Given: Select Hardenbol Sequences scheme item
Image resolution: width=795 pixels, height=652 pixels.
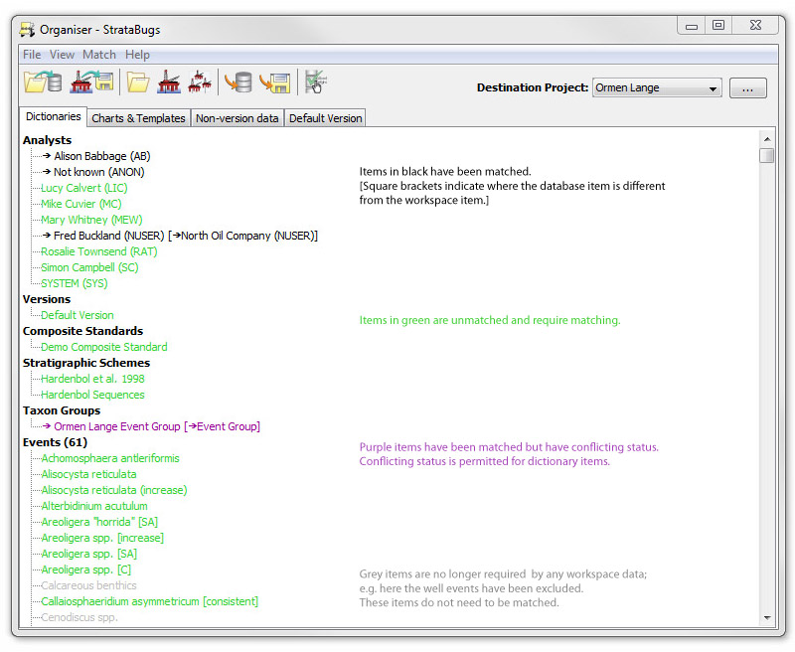Looking at the screenshot, I should [92, 395].
